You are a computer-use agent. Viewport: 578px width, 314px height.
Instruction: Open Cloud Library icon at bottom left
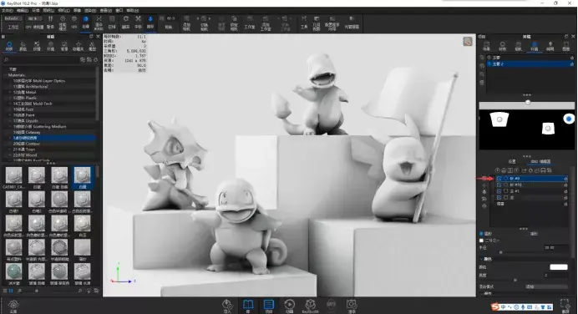13,306
